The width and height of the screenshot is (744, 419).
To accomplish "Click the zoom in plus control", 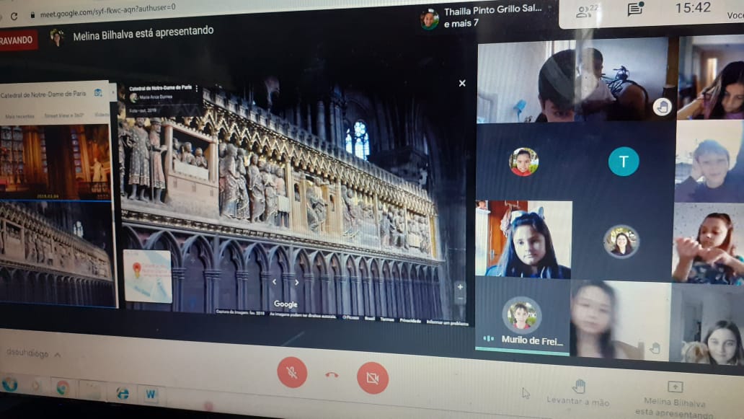I will 460,287.
